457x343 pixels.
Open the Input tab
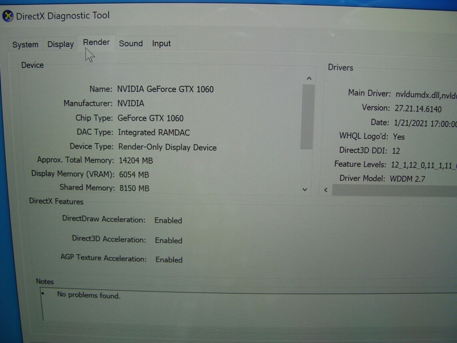[x=161, y=43]
